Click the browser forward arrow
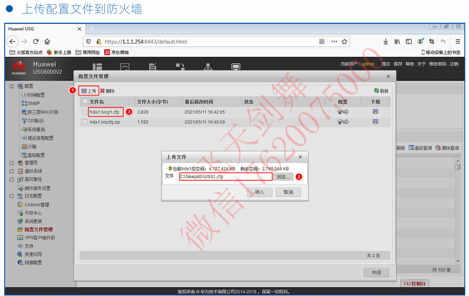This screenshot has height=296, width=469. (x=24, y=41)
